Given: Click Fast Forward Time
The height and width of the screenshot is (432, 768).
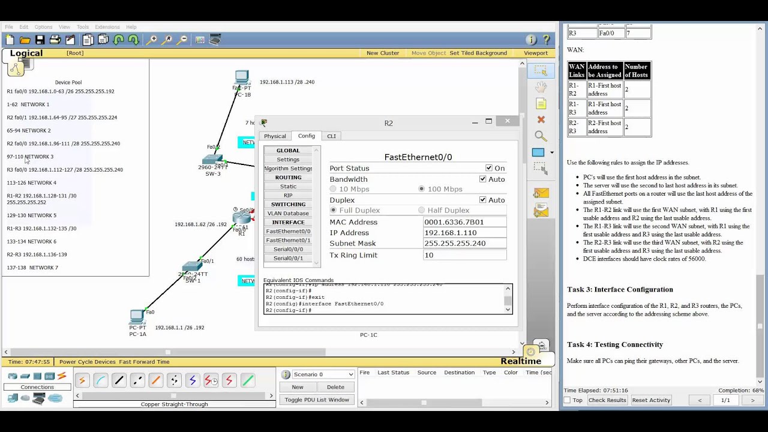Looking at the screenshot, I should click(x=144, y=362).
